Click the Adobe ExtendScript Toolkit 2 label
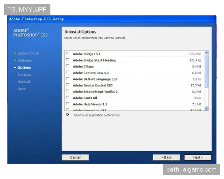The image size is (224, 179). tap(95, 92)
